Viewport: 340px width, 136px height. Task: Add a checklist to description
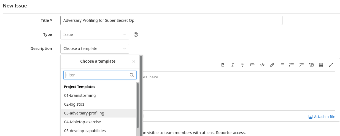point(301,65)
